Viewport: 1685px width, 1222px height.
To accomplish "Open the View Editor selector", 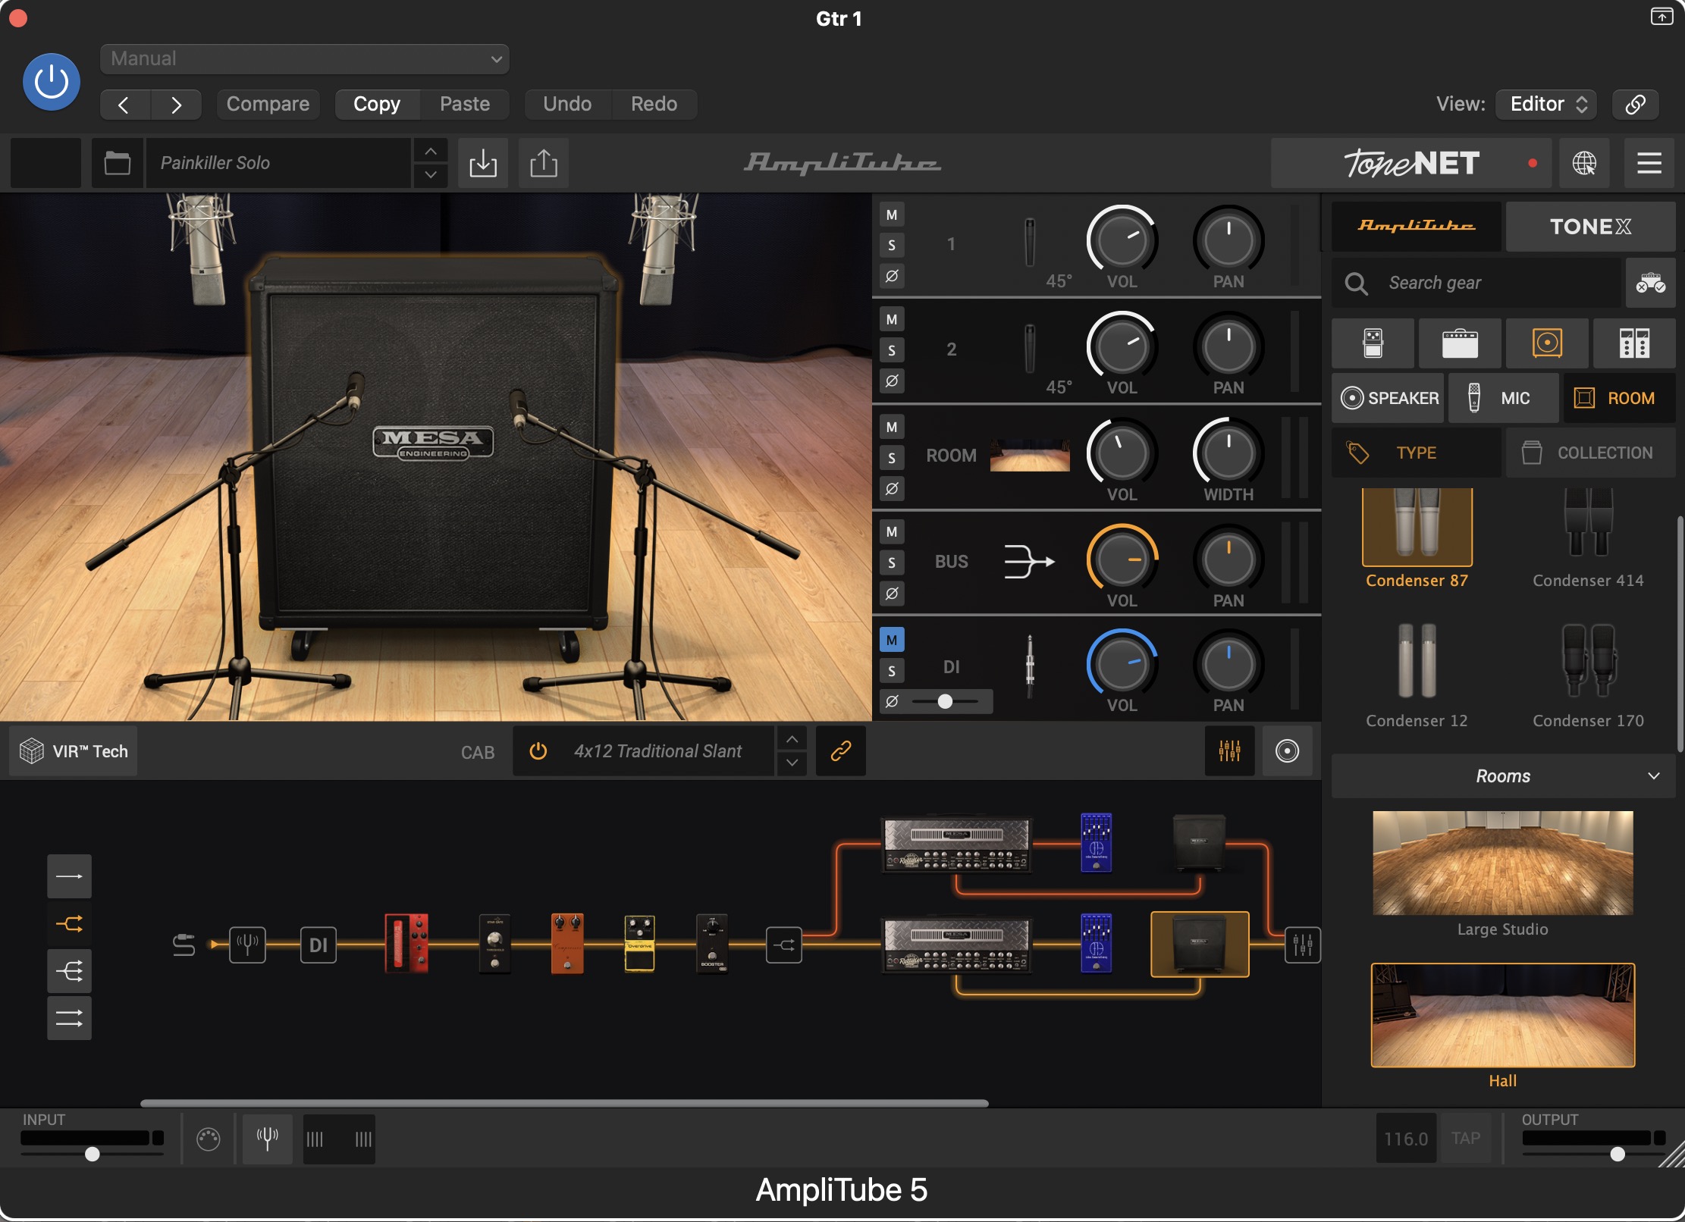I will (1546, 104).
